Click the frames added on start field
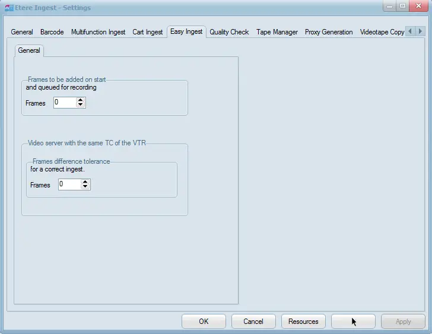 (x=65, y=103)
